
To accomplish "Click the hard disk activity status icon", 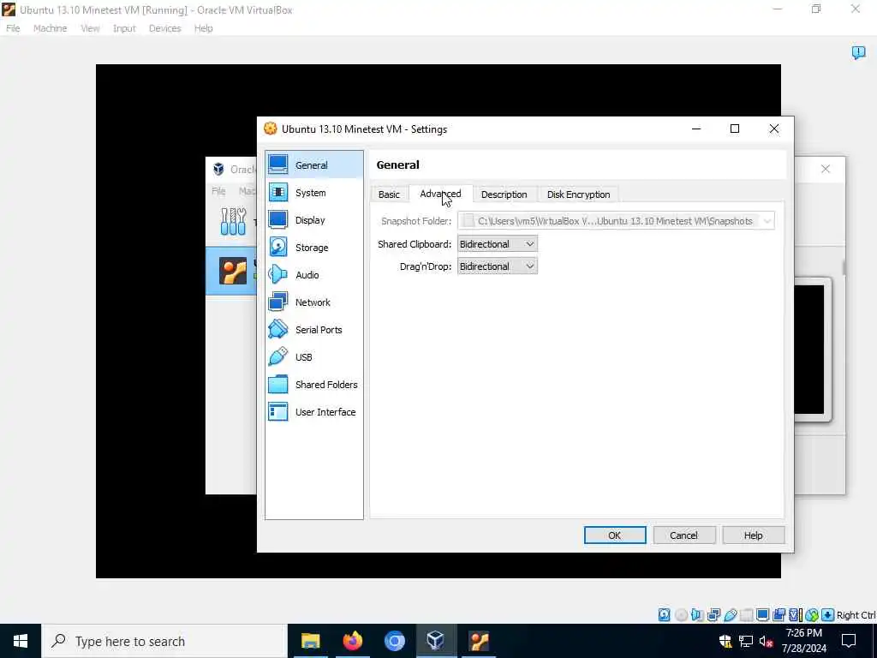I will (664, 615).
